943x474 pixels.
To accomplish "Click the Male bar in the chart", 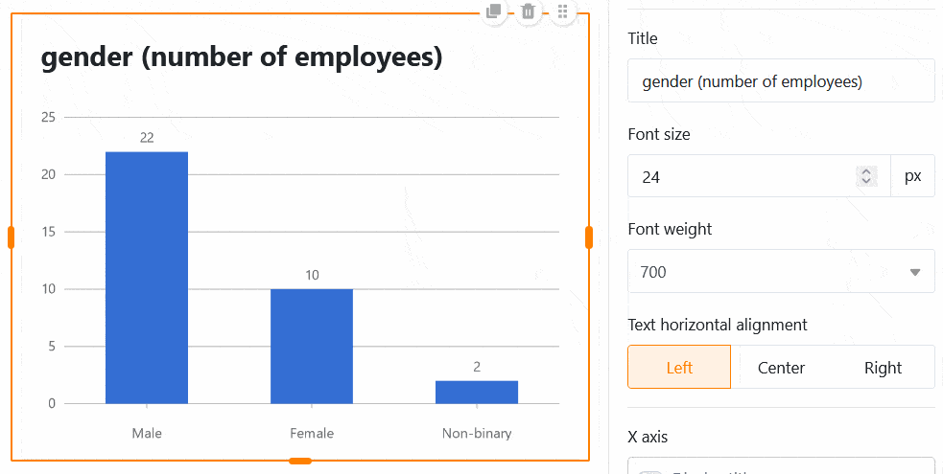I will [147, 278].
